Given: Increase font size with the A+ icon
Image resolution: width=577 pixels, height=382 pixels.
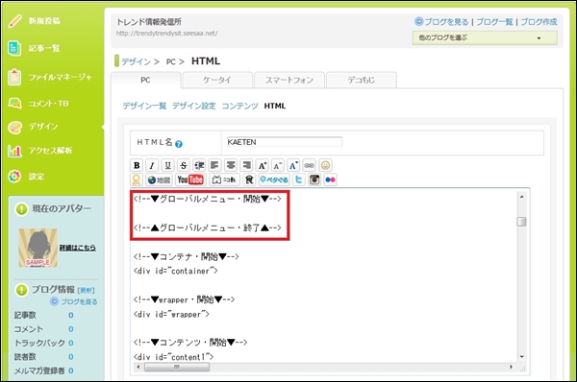Looking at the screenshot, I should (x=262, y=165).
